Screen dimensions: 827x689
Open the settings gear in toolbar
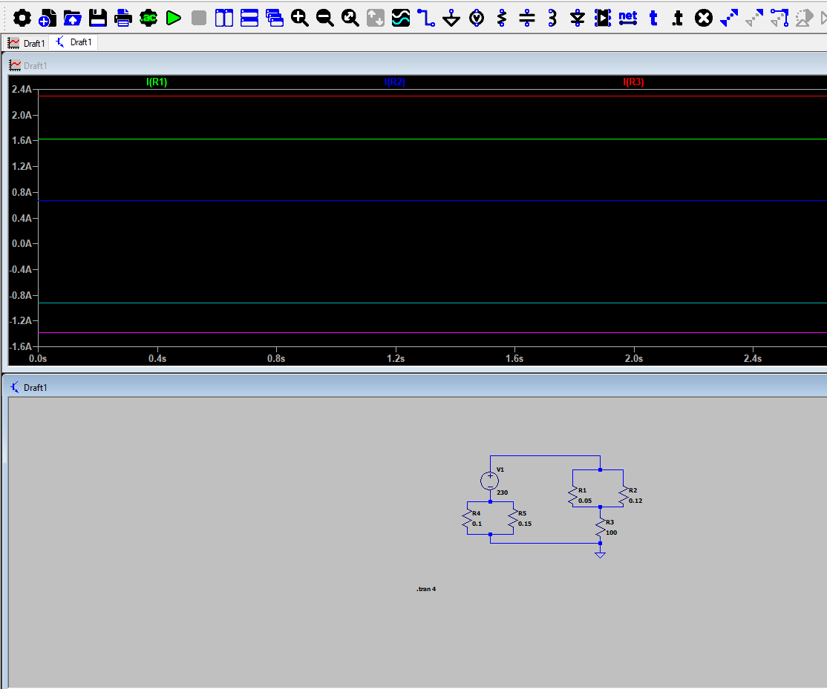[22, 18]
